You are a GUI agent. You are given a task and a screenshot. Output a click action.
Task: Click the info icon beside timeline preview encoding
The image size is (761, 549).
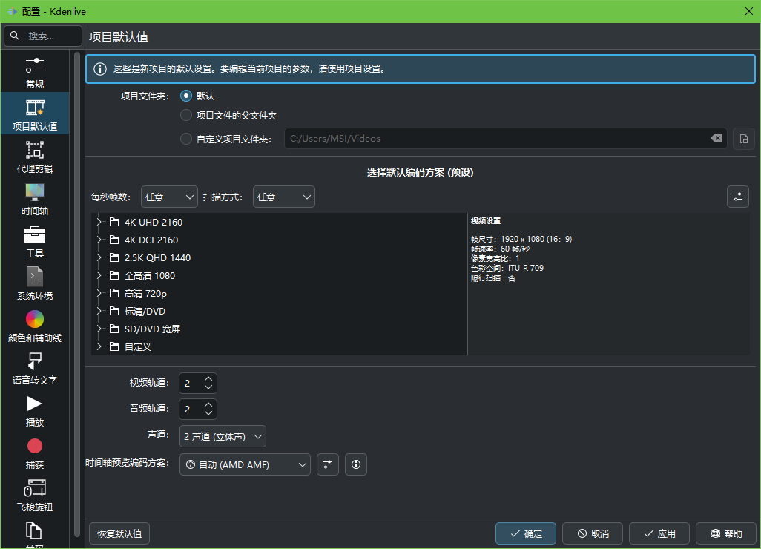coord(355,464)
